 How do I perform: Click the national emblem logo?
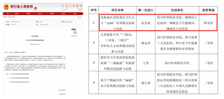coord(6,7)
